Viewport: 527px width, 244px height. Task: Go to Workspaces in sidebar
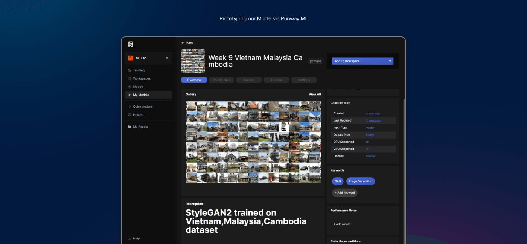(142, 78)
